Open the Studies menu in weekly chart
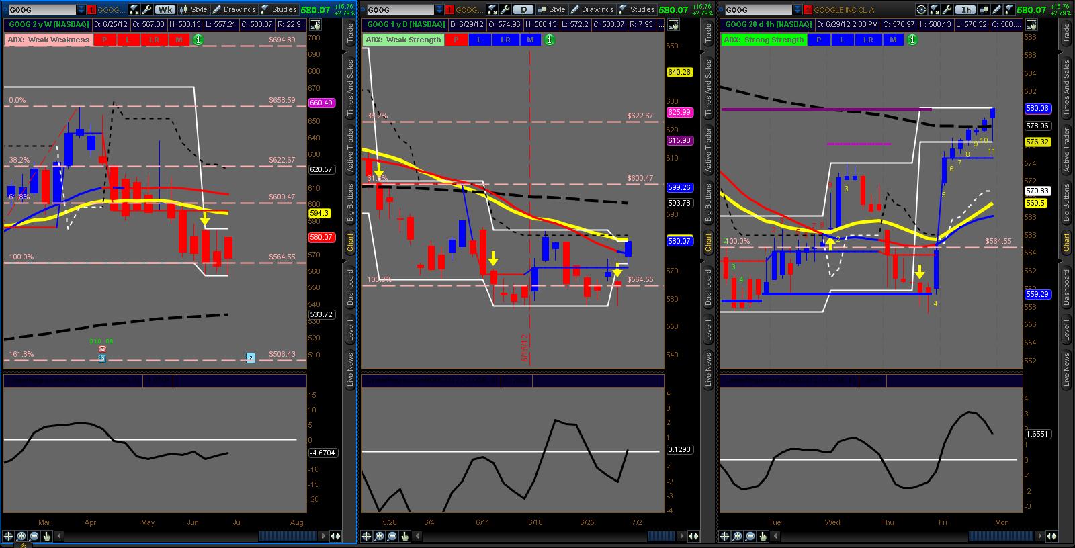 point(279,9)
